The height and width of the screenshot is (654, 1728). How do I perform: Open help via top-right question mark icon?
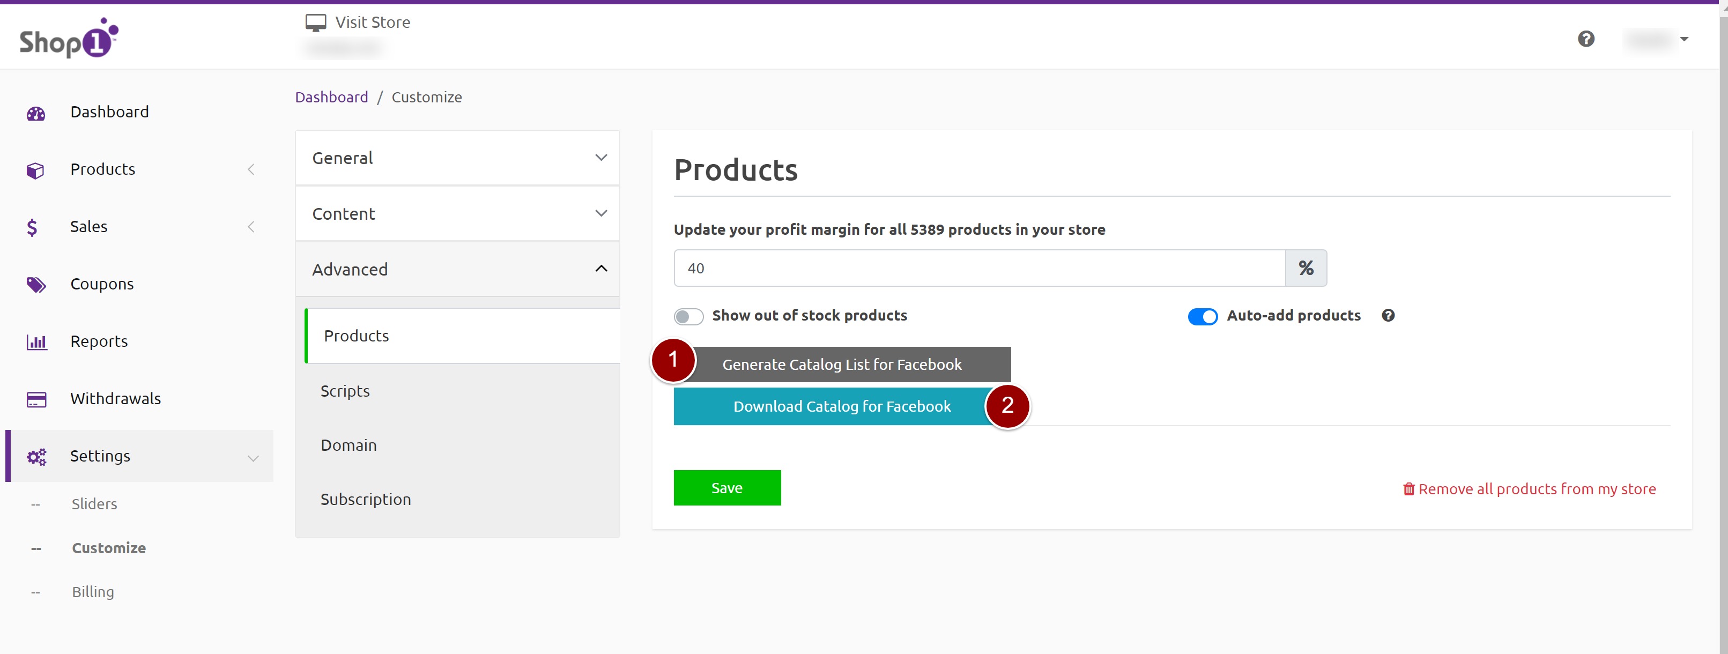click(1586, 39)
